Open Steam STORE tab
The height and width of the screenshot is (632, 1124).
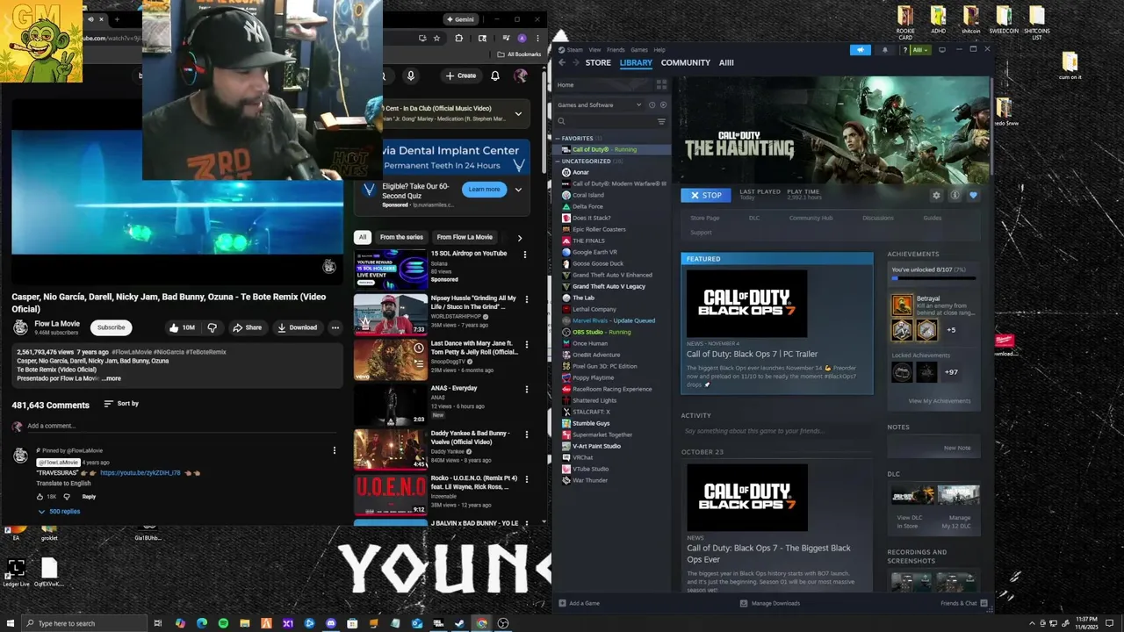pyautogui.click(x=598, y=62)
